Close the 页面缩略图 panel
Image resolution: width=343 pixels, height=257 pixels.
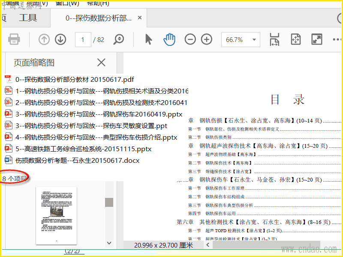click(101, 63)
